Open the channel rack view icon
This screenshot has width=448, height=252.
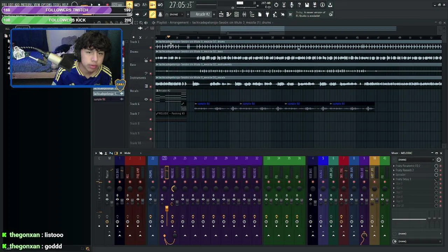pos(237,14)
